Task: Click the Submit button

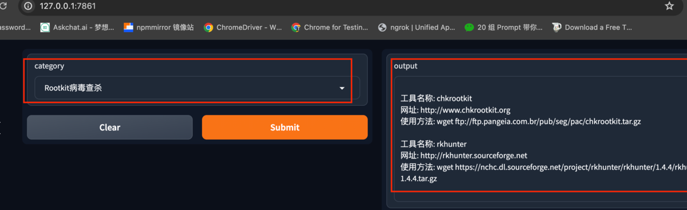Action: [285, 127]
